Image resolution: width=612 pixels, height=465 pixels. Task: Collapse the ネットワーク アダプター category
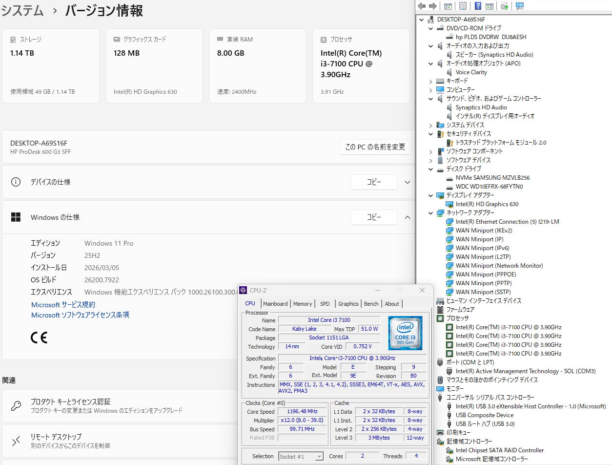coord(430,213)
